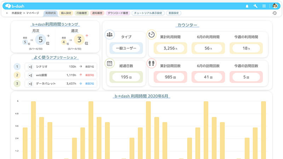Open the 個人設定 tab
Viewport: 283px width, 159px height.
click(66, 13)
